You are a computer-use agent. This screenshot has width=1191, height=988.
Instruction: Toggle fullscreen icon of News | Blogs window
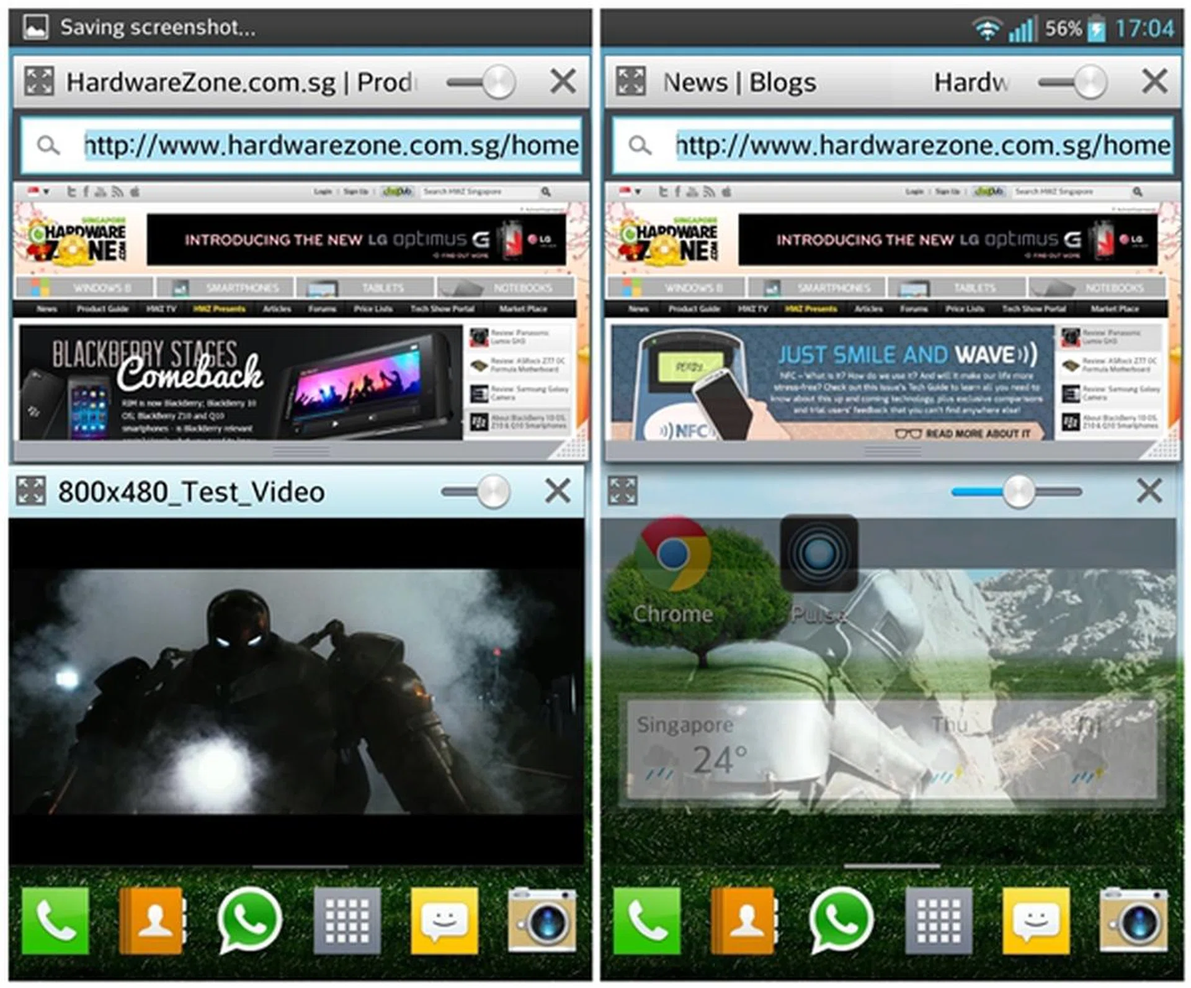[631, 81]
